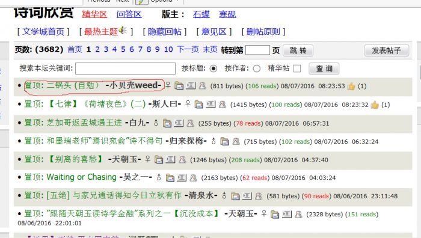Click the 搜索本坛关键词 input field
Image resolution: width=421 pixels, height=238 pixels.
click(125, 69)
